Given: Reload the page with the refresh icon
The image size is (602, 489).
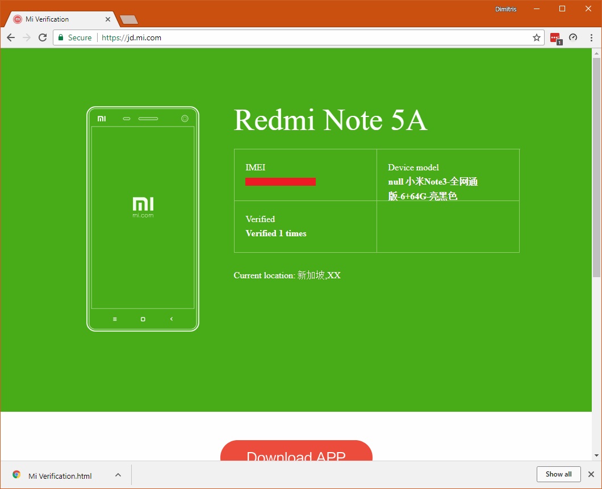Looking at the screenshot, I should 43,37.
